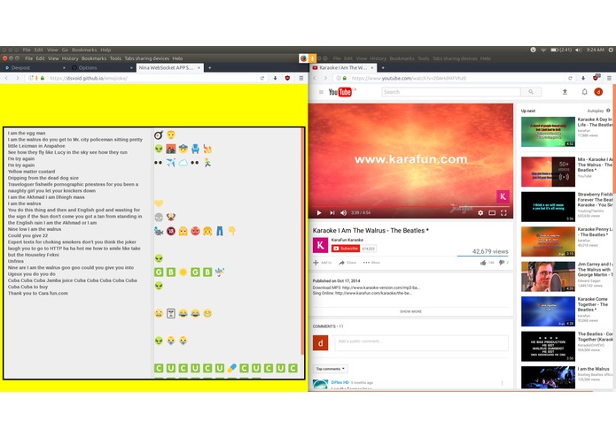Click microphone permission icon in left address bar
616x437 pixels.
coord(36,79)
